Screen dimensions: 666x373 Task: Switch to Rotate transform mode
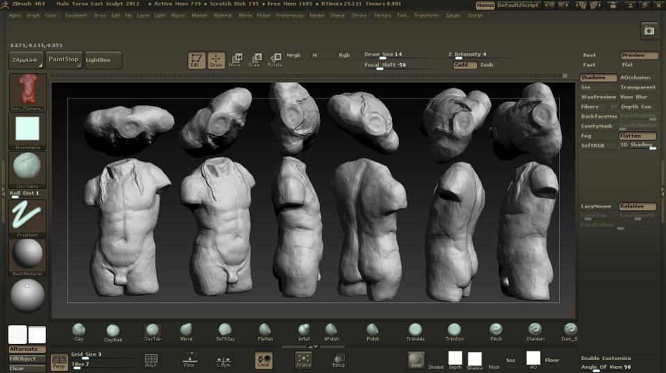click(x=275, y=60)
